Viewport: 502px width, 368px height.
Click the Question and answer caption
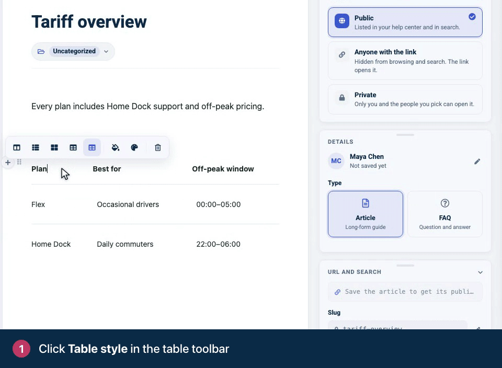[444, 227]
